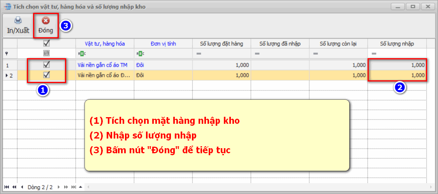Click the In/Xuất print-export toolbar button
This screenshot has width=438, height=194.
coord(18,26)
